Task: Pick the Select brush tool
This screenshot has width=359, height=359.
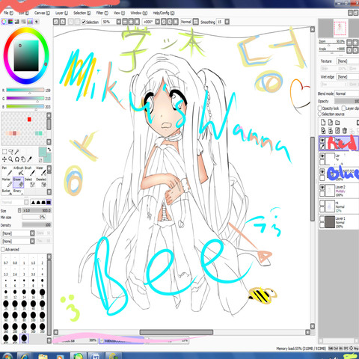Action: 30,182
